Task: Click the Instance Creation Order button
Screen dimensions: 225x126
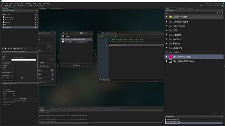Action: (x=20, y=101)
